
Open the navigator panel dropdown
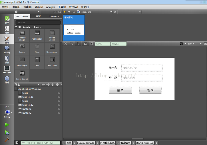[39, 85]
